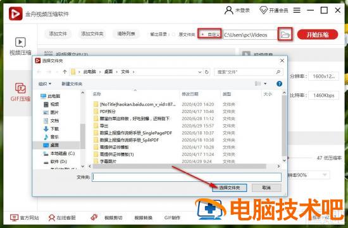Select the PDF拆分 folder
The width and height of the screenshot is (348, 228).
[x=105, y=111]
